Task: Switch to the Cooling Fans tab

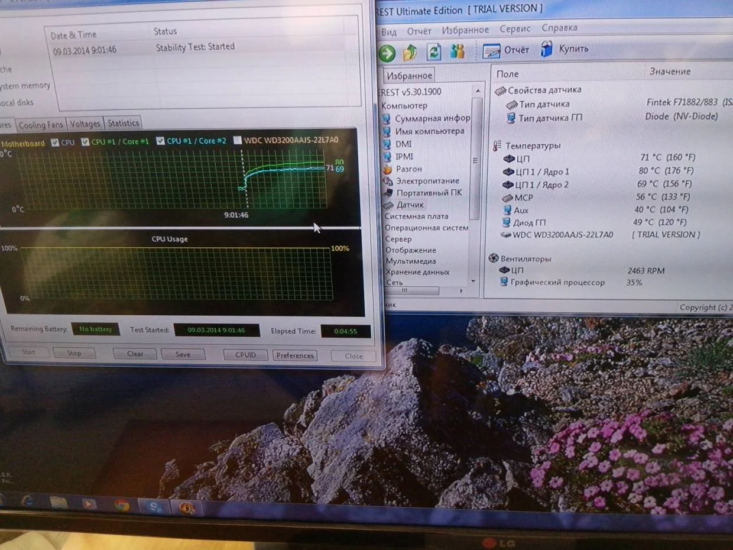Action: 40,125
